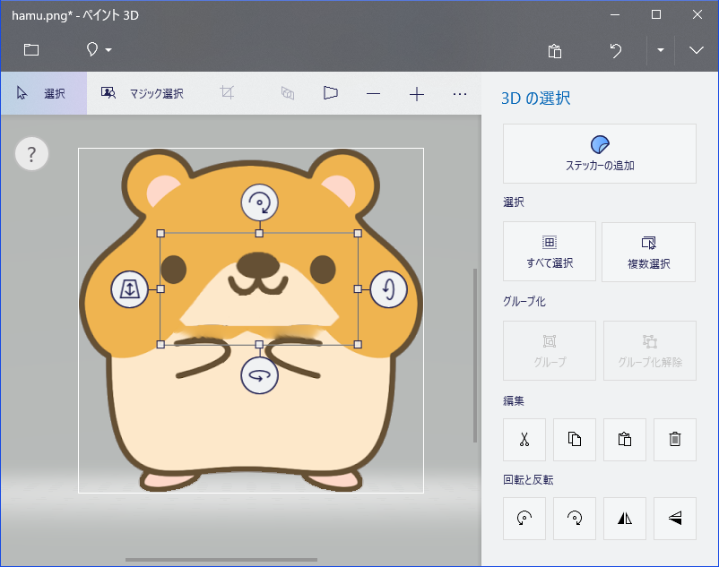Toggle the 3D view icon

(288, 93)
